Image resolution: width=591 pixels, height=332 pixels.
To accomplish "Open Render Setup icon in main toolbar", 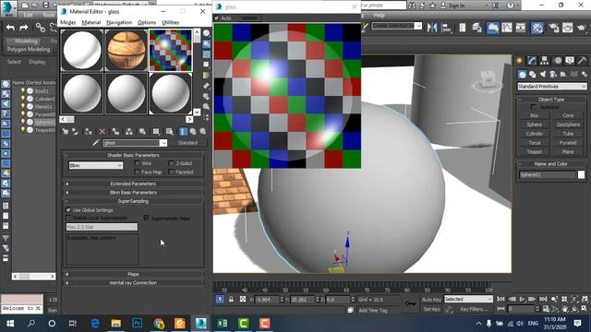I will coord(553,28).
